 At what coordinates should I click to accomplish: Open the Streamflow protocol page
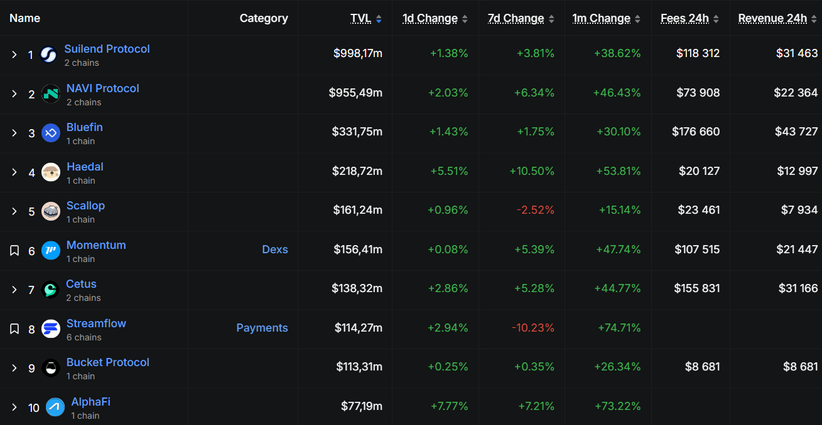[96, 323]
